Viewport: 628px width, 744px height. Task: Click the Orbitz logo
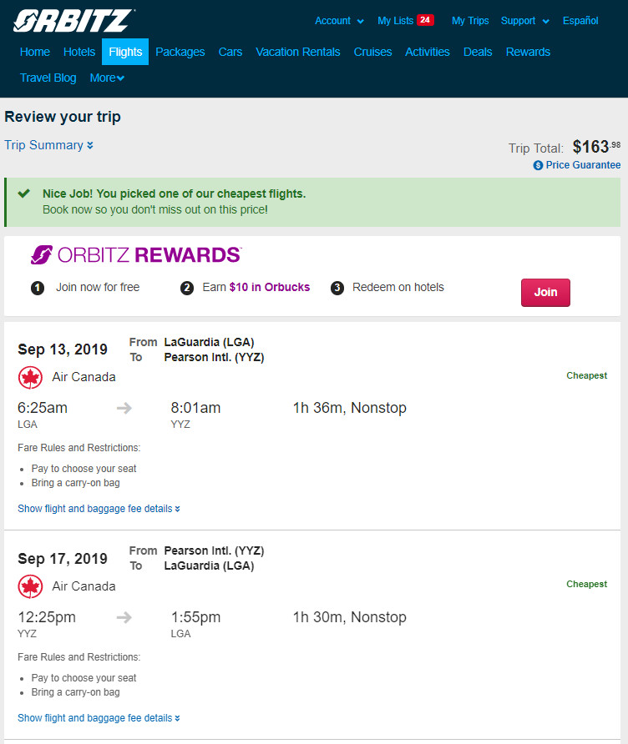click(x=73, y=21)
